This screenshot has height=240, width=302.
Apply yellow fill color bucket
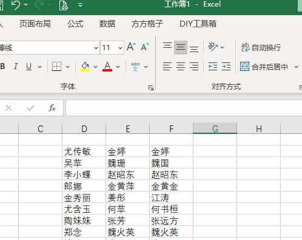point(85,67)
